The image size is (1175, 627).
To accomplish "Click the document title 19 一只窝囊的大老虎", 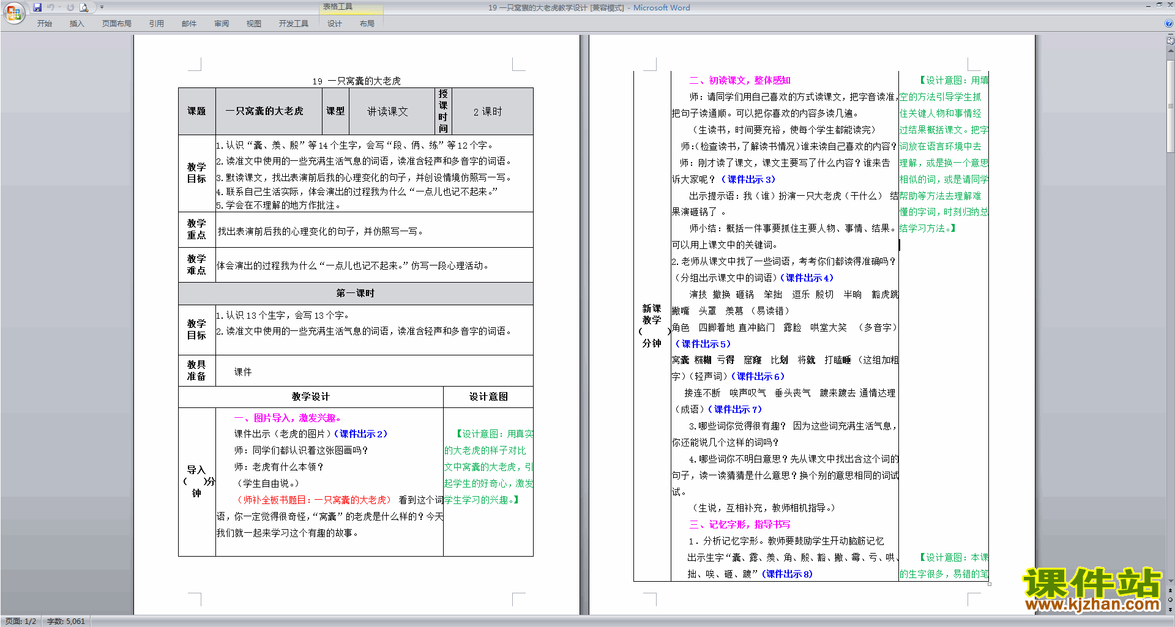I will (356, 81).
